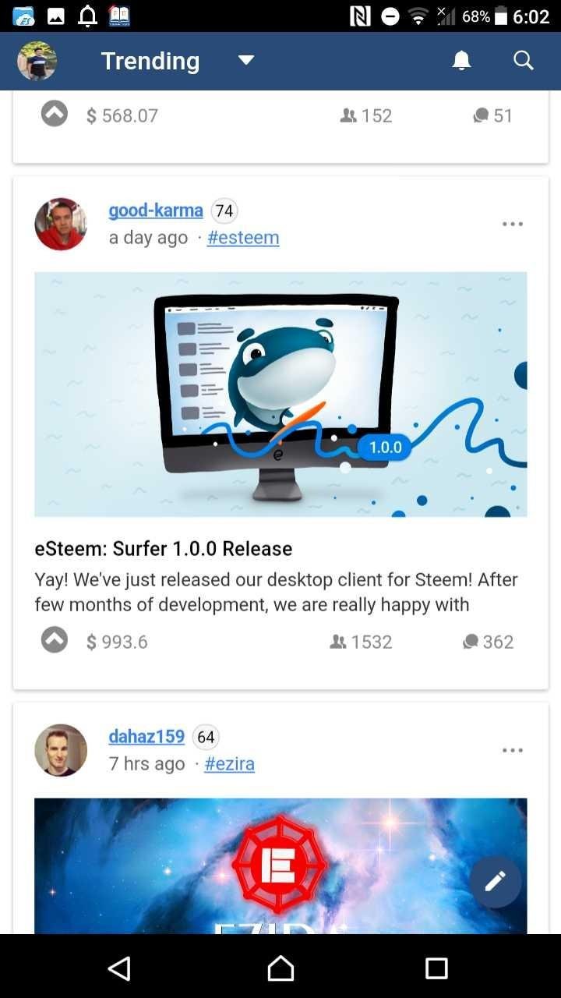
Task: Upvote the post showing $568.07
Action: 54,115
